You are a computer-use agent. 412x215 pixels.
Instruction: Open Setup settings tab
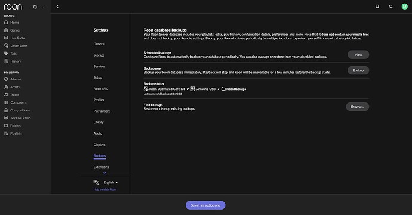pos(98,77)
